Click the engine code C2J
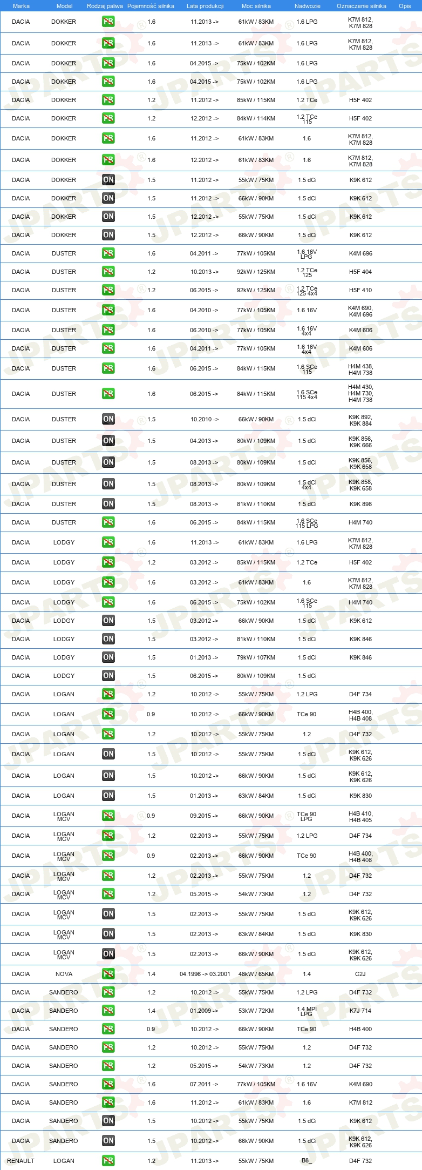This screenshot has height=1170, width=422. pos(360,974)
